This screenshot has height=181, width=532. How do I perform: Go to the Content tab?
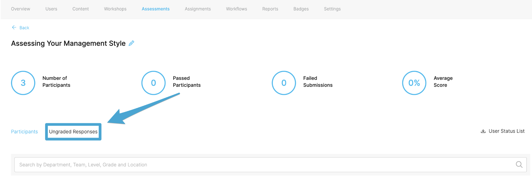(x=81, y=9)
